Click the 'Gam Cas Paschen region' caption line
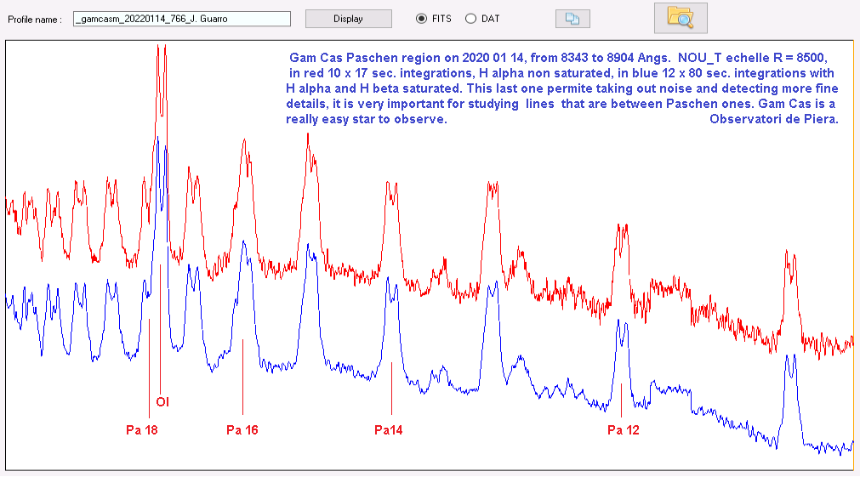The height and width of the screenshot is (477, 860). click(x=558, y=58)
